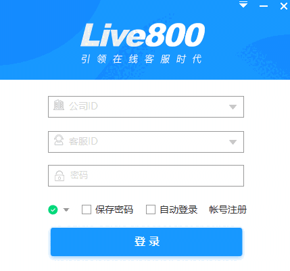Enable the 自动登录 checkbox
This screenshot has height=271, width=290.
[151, 210]
